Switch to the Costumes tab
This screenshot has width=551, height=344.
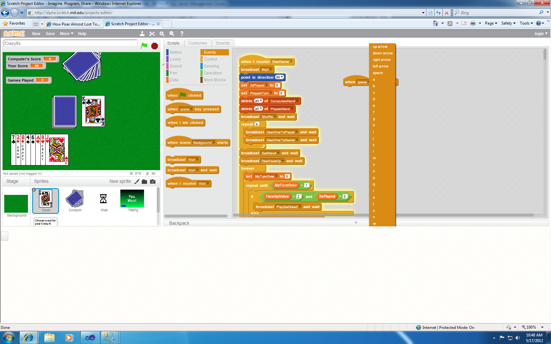tap(197, 43)
